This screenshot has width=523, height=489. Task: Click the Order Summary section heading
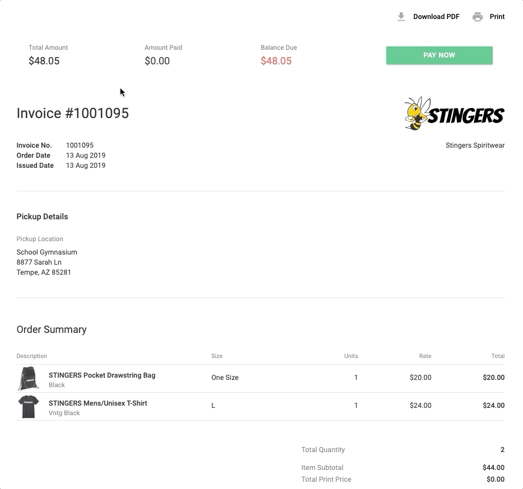click(x=52, y=330)
